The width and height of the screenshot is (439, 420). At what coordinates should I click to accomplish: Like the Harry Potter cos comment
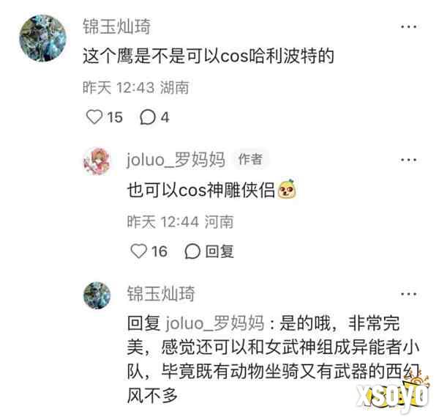94,117
